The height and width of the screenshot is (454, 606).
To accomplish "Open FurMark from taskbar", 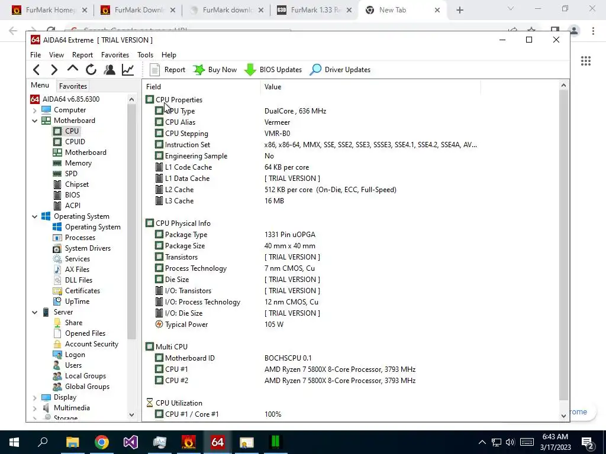I will click(x=189, y=442).
